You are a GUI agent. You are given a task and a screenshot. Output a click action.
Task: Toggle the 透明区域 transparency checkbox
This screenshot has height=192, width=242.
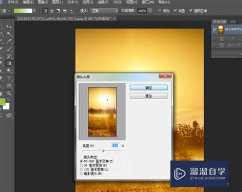click(191, 11)
